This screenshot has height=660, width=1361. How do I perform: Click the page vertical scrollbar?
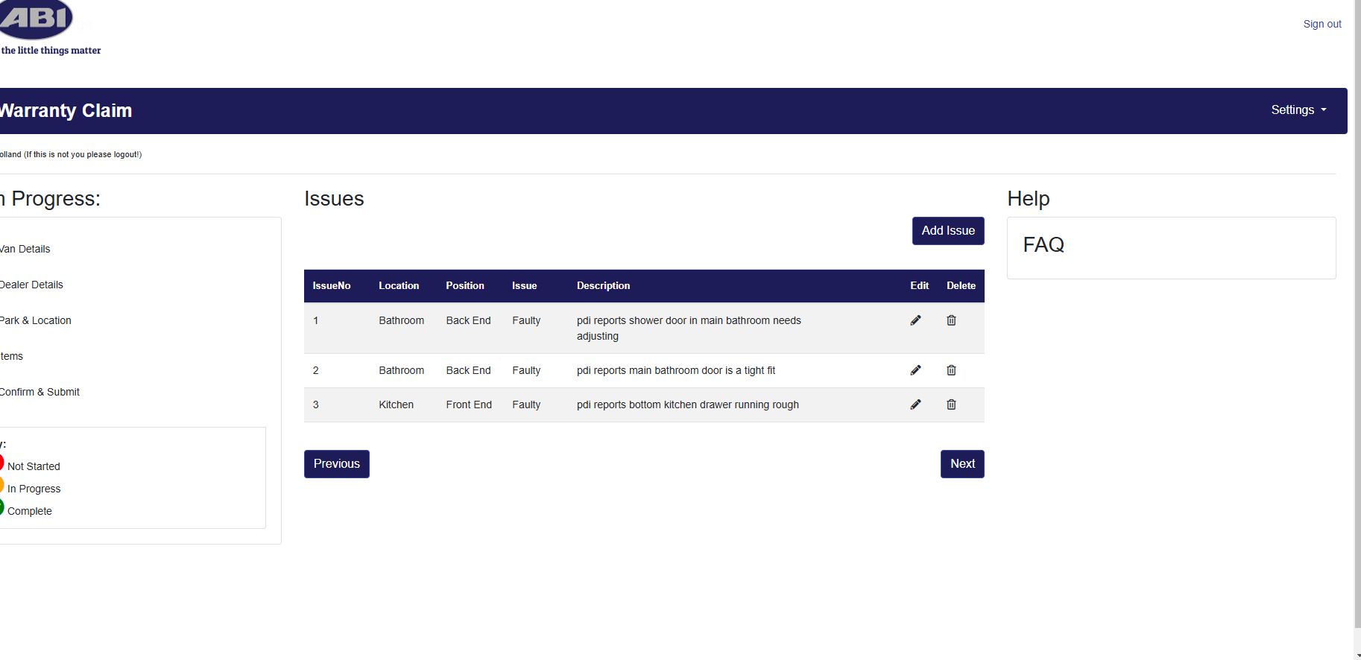pos(1357,328)
